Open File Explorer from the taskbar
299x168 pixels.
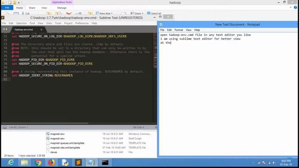25,162
